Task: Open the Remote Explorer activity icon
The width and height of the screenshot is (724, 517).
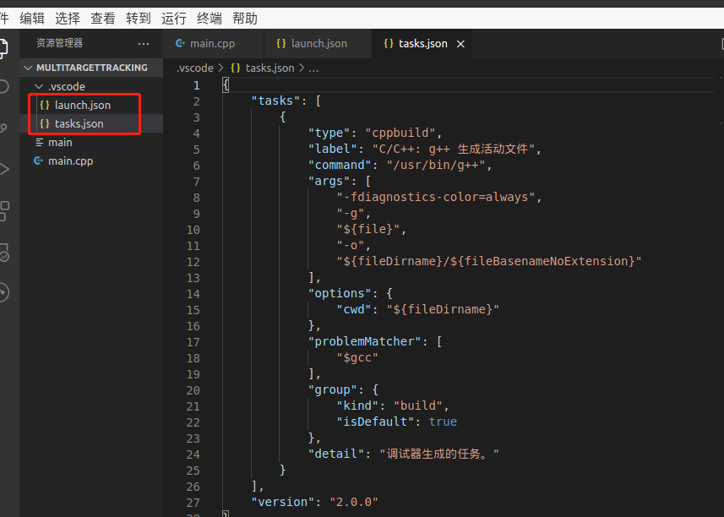Action: click(x=4, y=253)
